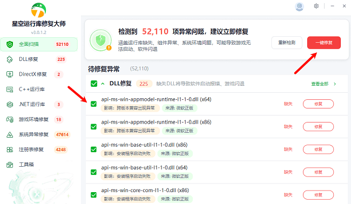The image size is (351, 204).
Task: Click 来源: 微软正版 tag under base-util (x86) row
Action: [175, 154]
